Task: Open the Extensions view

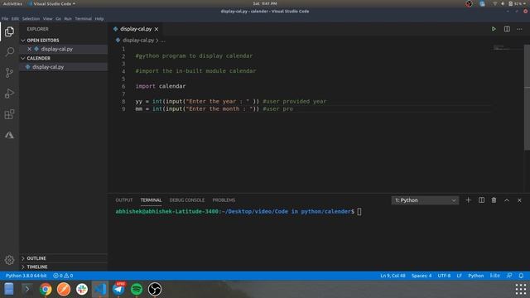Action: pos(9,114)
